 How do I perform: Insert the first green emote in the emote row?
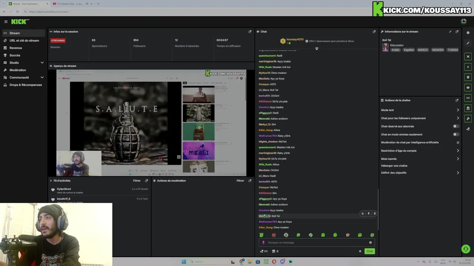coord(261,235)
